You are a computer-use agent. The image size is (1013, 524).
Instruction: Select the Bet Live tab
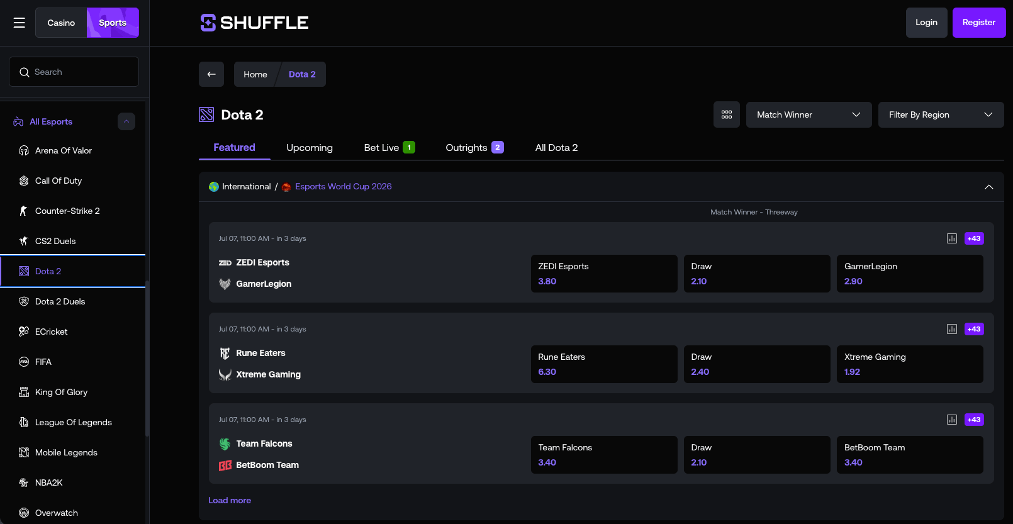tap(389, 147)
